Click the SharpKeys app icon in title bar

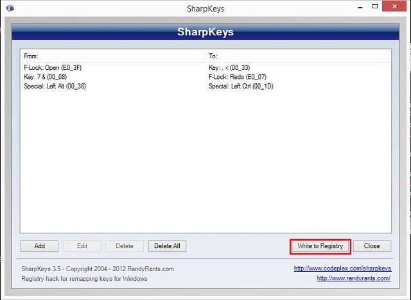[x=10, y=8]
